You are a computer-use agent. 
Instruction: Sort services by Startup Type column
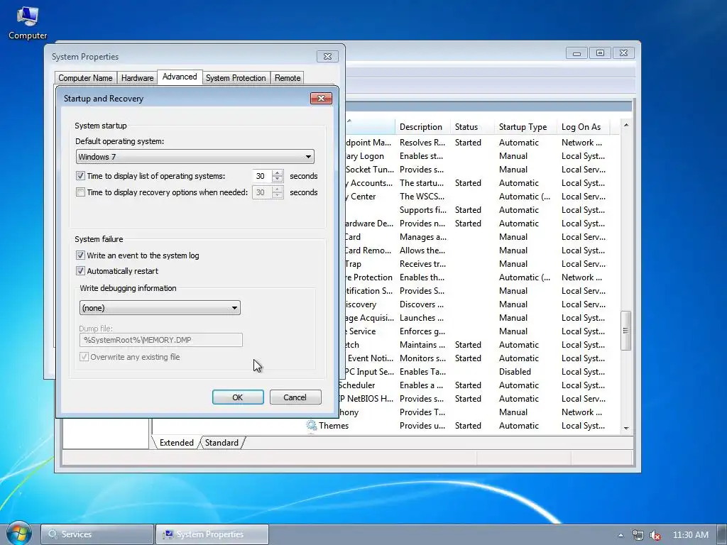(x=526, y=127)
